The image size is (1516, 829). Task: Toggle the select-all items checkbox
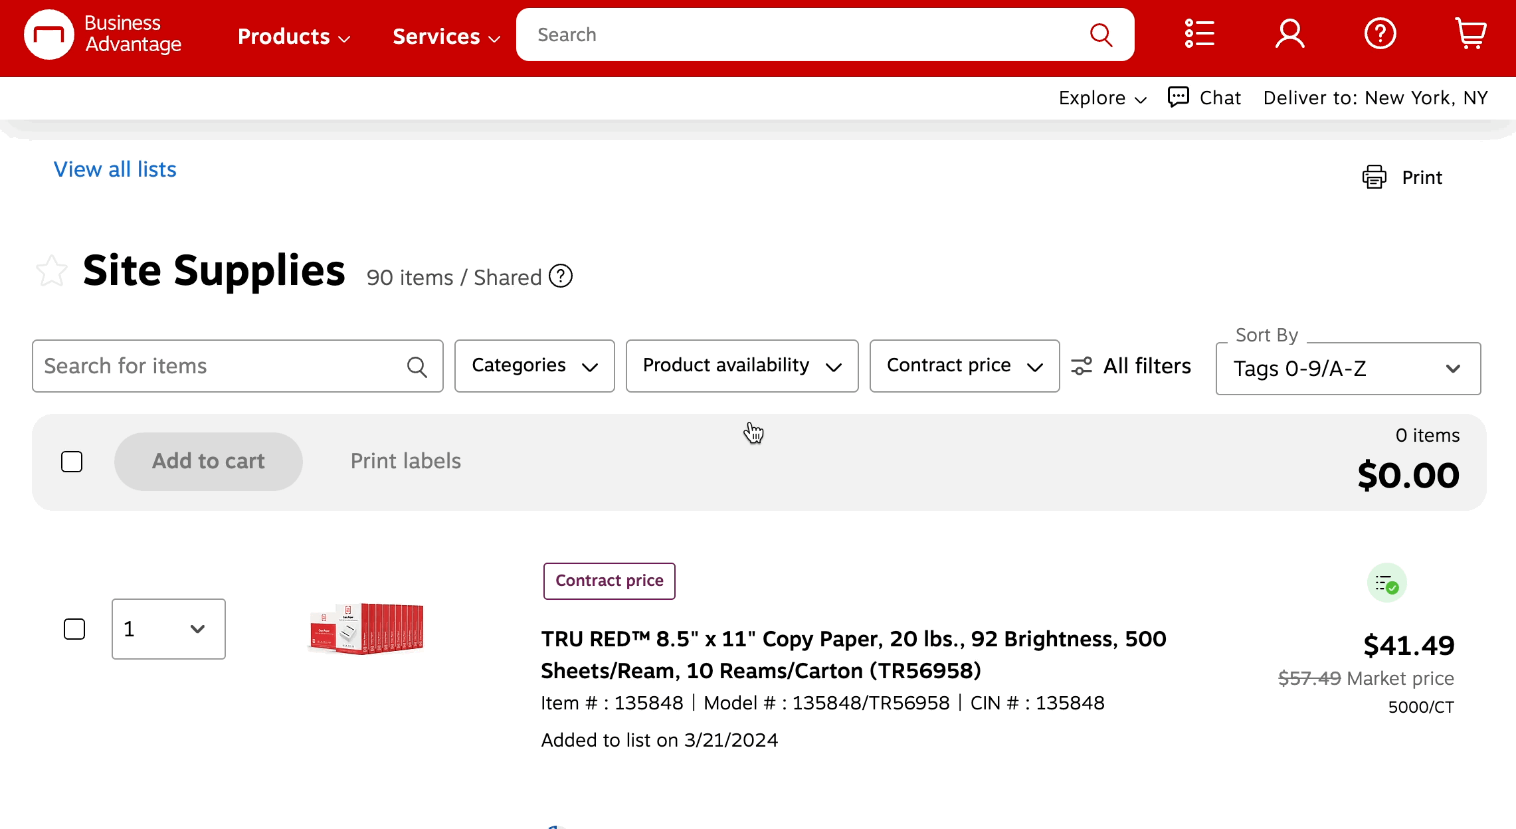click(x=72, y=462)
